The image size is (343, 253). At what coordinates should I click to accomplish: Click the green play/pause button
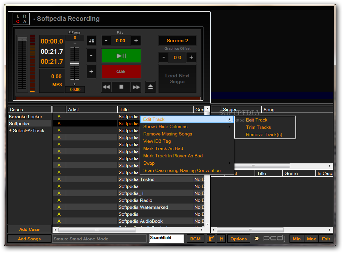pyautogui.click(x=121, y=56)
